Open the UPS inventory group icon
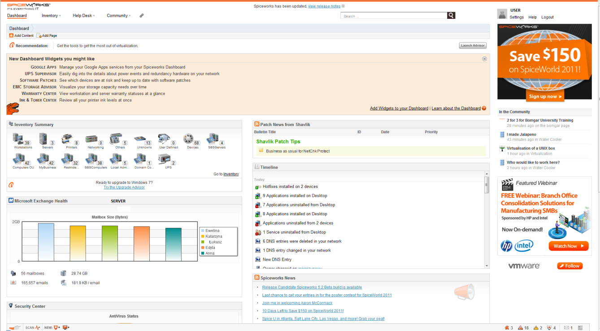Image resolution: width=600 pixels, height=331 pixels. click(164, 159)
